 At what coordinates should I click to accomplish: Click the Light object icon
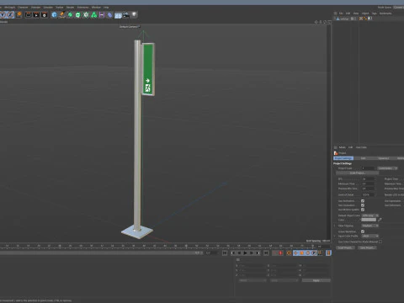pyautogui.click(x=135, y=14)
